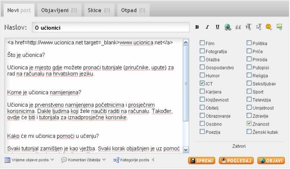Preview the post with the POGLEDAJ button
This screenshot has width=290, height=169.
236,161
